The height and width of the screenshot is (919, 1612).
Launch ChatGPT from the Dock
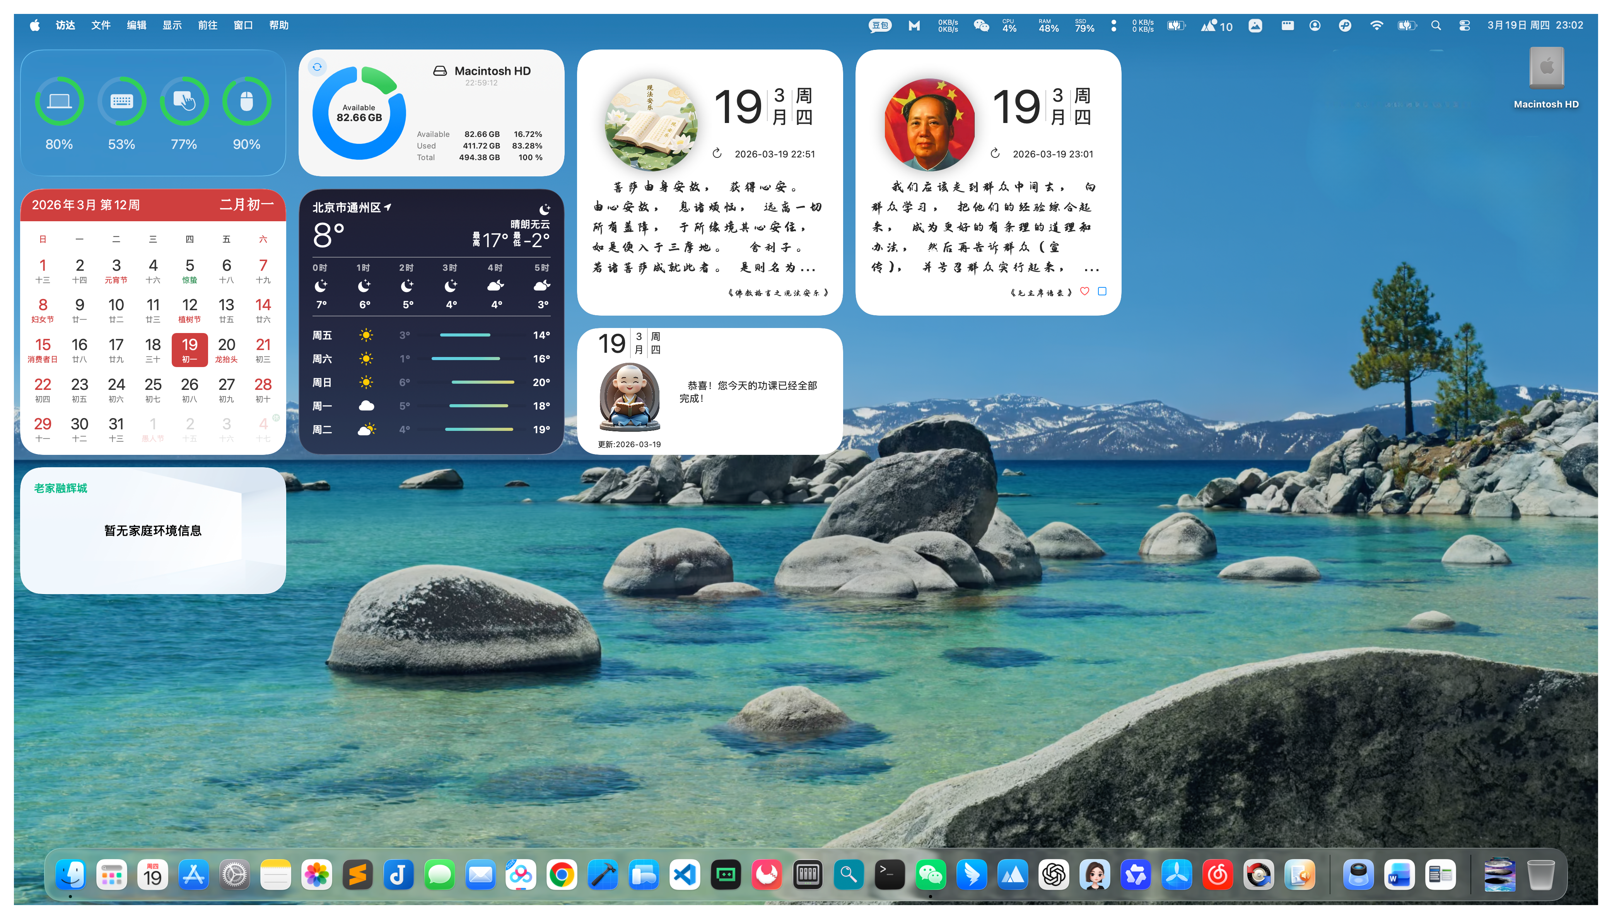(x=1054, y=875)
